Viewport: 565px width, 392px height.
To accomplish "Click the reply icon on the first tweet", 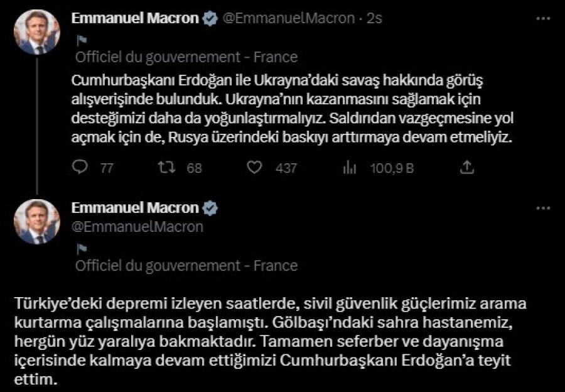I will coord(80,168).
